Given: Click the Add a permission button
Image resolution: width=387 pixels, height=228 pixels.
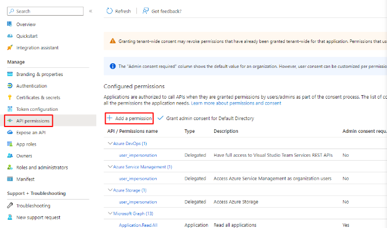Looking at the screenshot, I should click(x=129, y=118).
